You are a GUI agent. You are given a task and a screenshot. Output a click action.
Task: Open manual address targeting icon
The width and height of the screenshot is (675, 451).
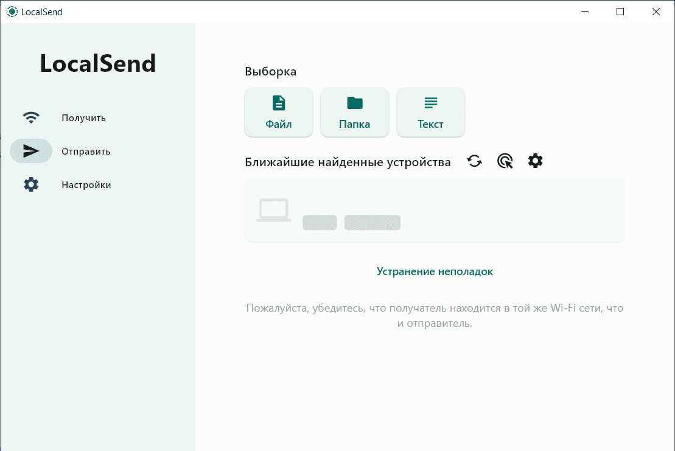[505, 161]
